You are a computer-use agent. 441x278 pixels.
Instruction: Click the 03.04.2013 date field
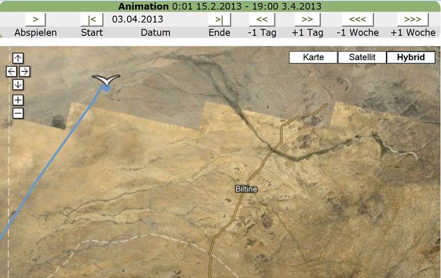tap(137, 19)
